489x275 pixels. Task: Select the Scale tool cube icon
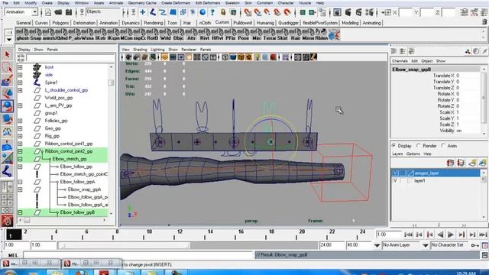pos(7,119)
